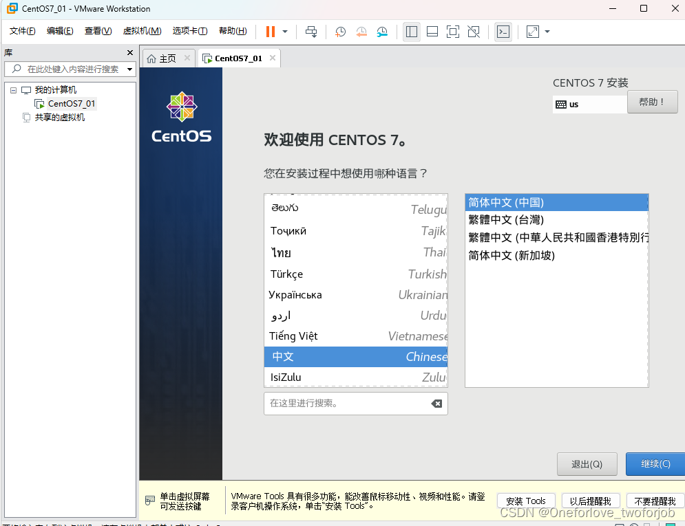Open the stretch display dropdown arrow
The width and height of the screenshot is (685, 526).
point(547,32)
